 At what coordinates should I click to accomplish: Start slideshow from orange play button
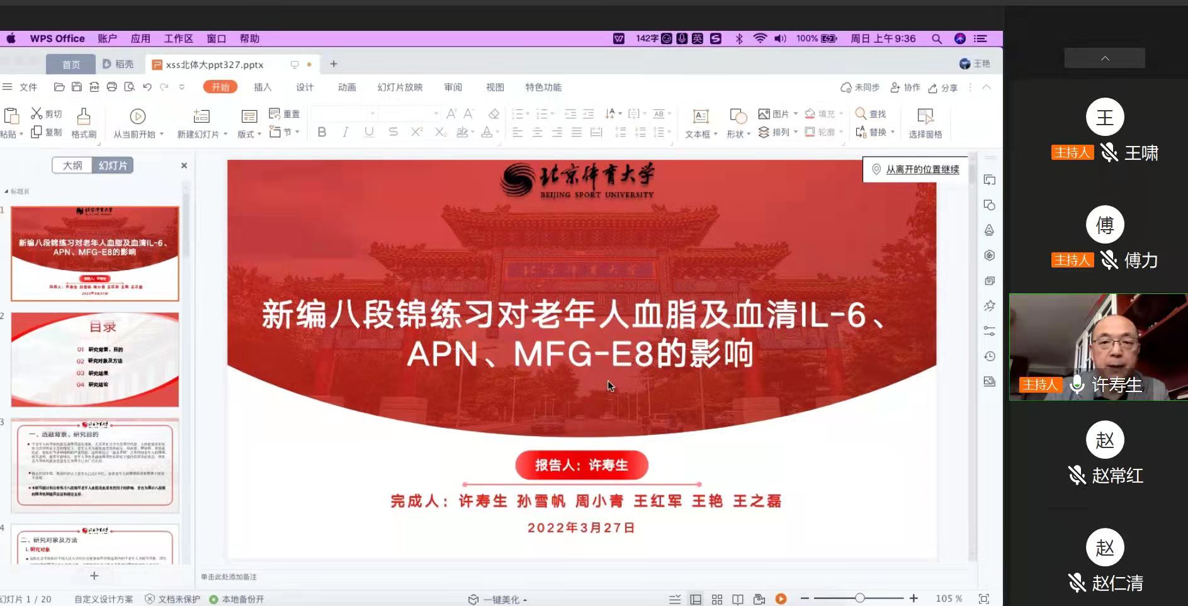[x=781, y=598]
